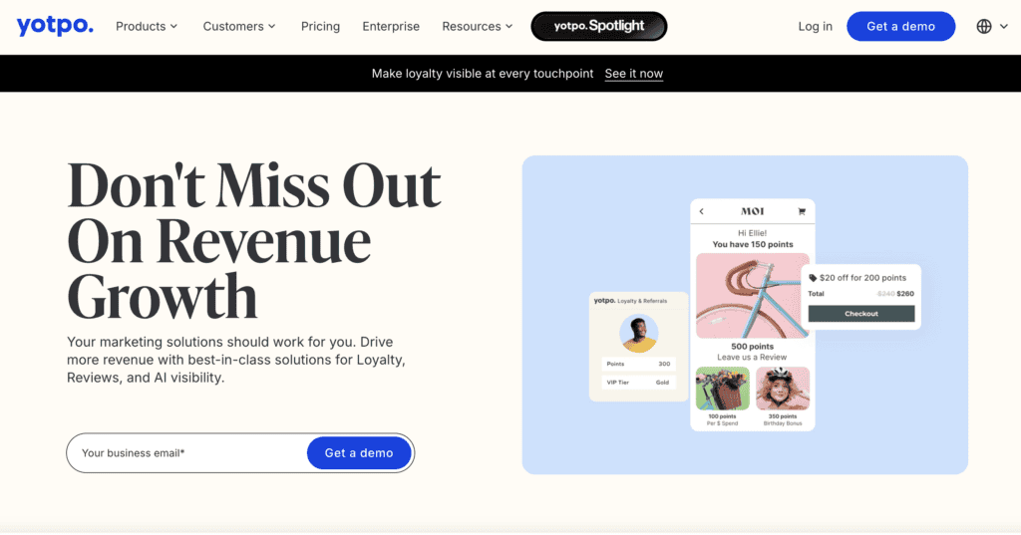The image size is (1021, 535).
Task: Expand the Products dropdown menu
Action: 147,27
